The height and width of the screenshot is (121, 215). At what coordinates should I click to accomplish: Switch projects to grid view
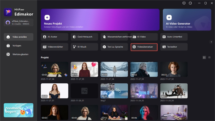[x=204, y=57]
